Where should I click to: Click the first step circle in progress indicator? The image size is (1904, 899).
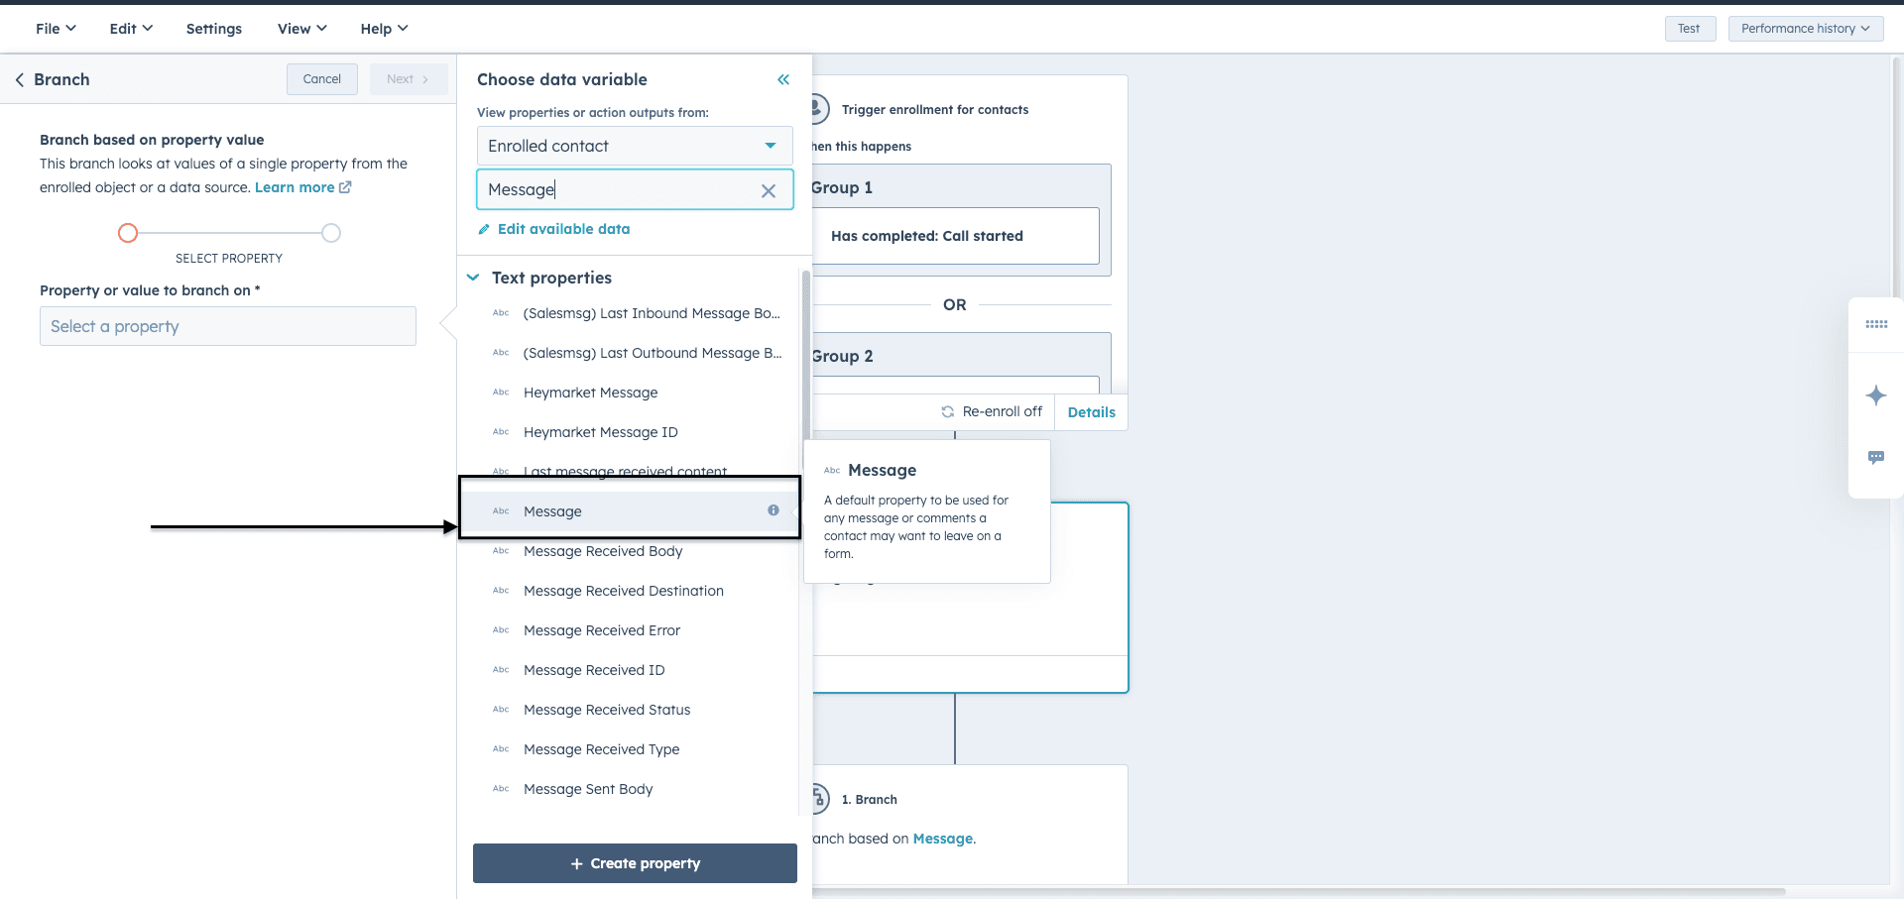[x=128, y=233]
